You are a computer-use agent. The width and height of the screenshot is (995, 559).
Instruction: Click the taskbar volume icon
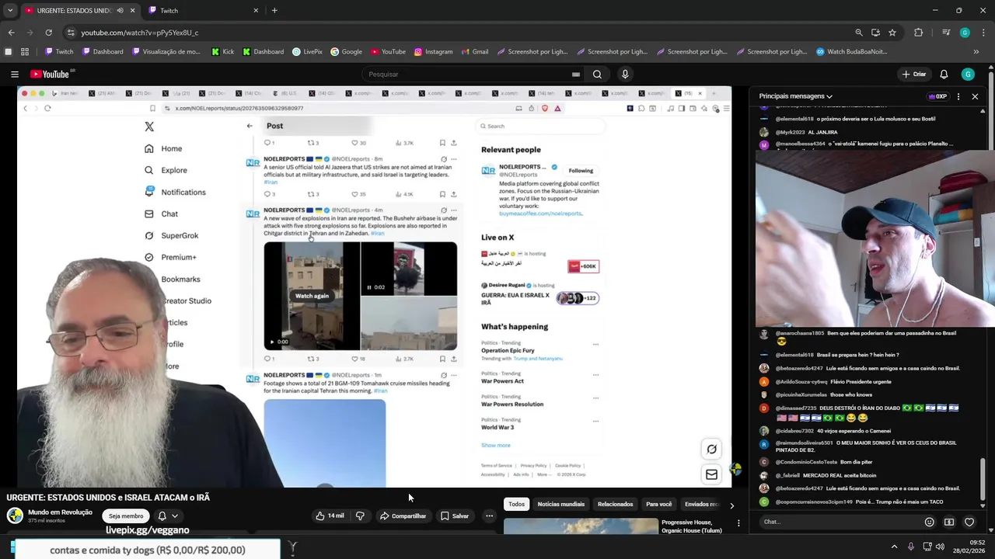940,547
